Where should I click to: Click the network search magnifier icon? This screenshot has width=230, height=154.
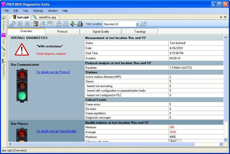click(x=59, y=24)
